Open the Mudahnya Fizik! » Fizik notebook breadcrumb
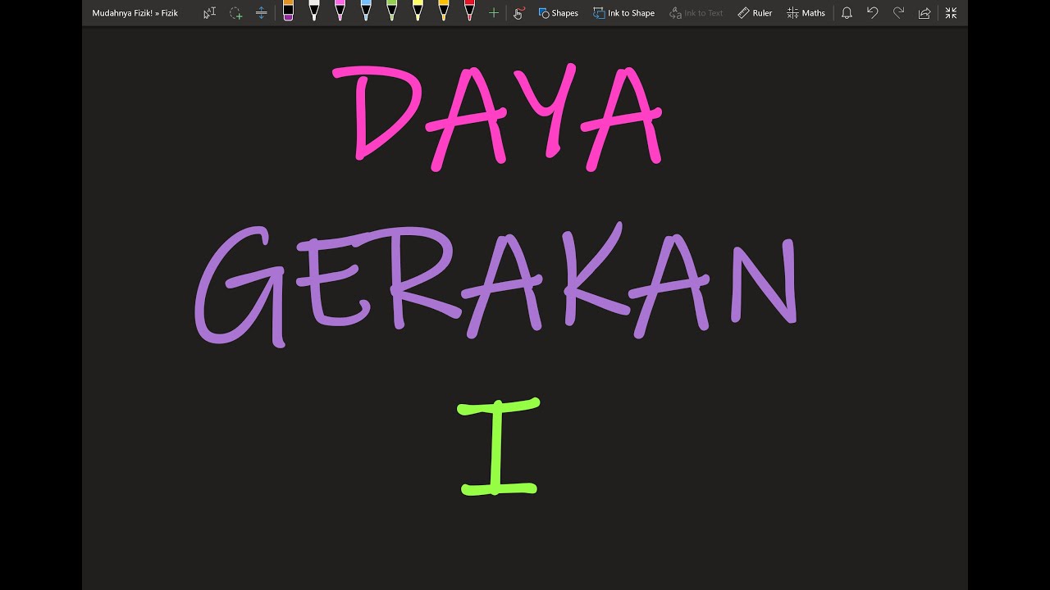This screenshot has height=590, width=1050. click(135, 13)
